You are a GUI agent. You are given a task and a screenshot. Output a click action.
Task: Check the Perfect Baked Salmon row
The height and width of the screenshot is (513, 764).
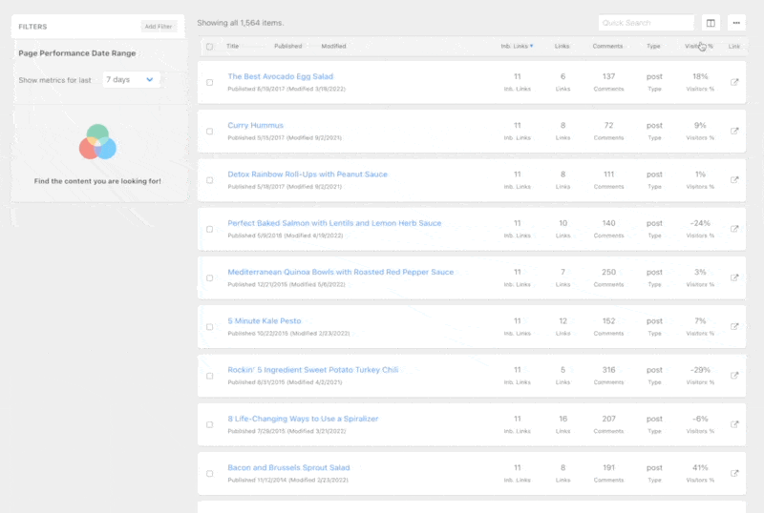[209, 229]
